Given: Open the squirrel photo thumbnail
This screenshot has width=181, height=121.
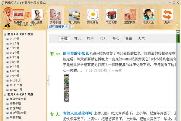Looking at the screenshot, I should click(66, 88).
